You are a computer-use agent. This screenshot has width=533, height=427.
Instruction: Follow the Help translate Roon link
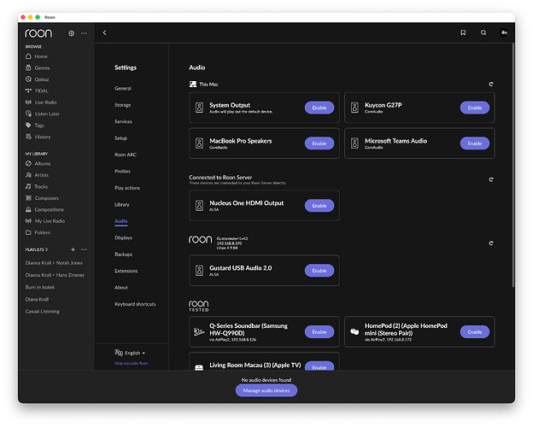(132, 364)
